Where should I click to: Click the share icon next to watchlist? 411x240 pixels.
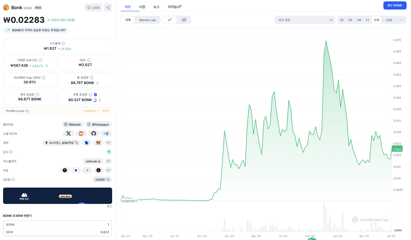tap(108, 7)
